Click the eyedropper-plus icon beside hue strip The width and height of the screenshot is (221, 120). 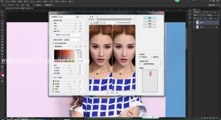82,61
